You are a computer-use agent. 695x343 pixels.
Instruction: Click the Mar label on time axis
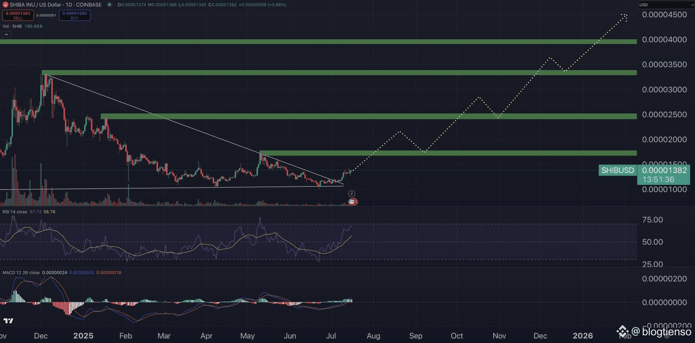(x=164, y=336)
